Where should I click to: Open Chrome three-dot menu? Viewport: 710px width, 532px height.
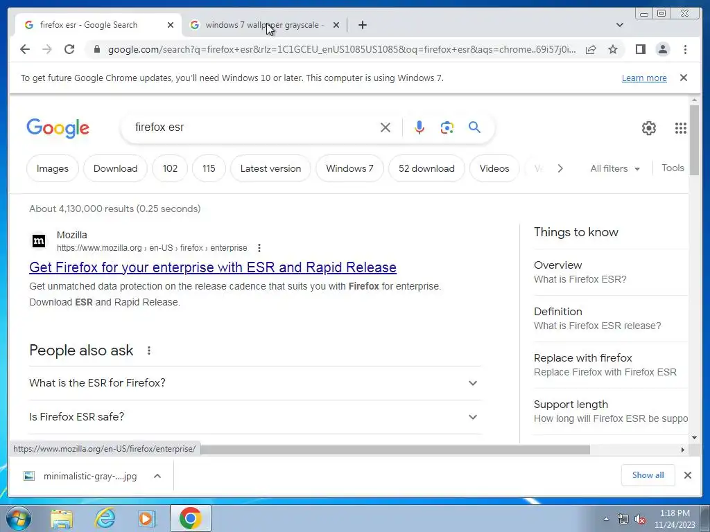pyautogui.click(x=685, y=49)
